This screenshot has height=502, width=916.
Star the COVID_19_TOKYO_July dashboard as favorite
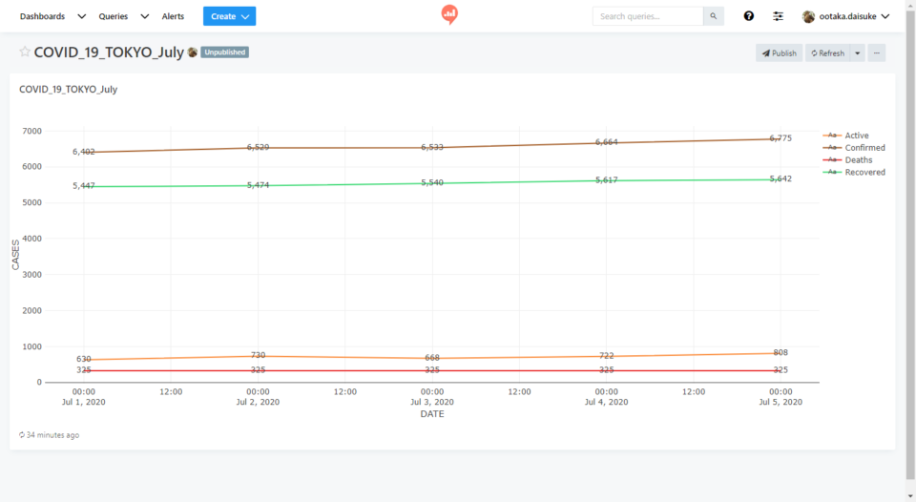point(25,52)
